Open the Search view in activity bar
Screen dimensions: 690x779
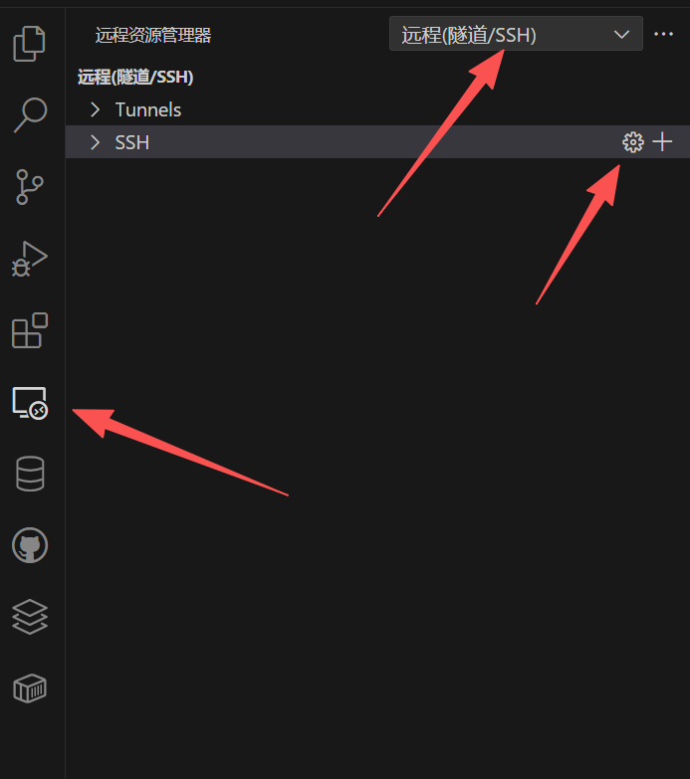[30, 114]
